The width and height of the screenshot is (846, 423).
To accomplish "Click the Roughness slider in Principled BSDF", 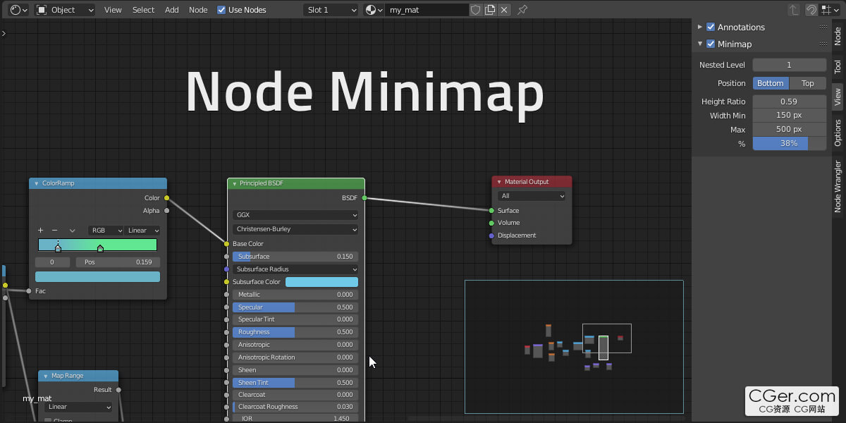I will 295,332.
